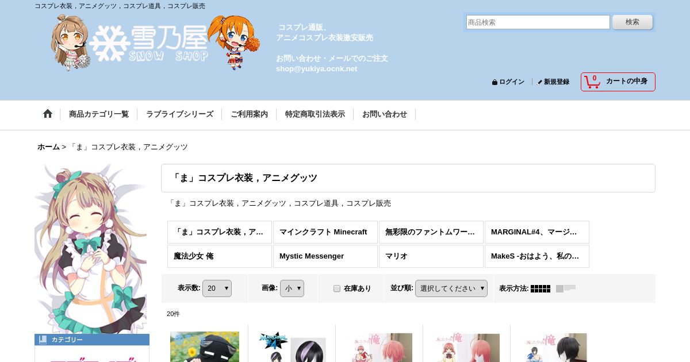
Task: Focus the 商品検索 search field
Action: (x=538, y=22)
